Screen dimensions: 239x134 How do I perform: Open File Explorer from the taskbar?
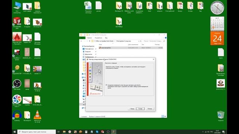tap(64, 132)
